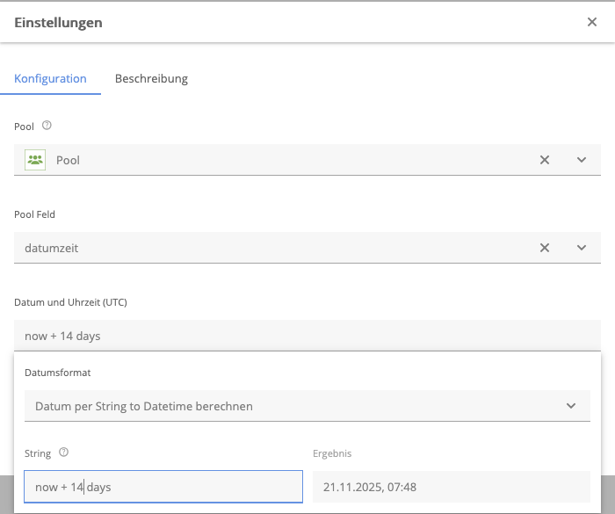Screen dimensions: 615x514
Task: Click the green group icon in Pool field
Action: click(x=35, y=160)
